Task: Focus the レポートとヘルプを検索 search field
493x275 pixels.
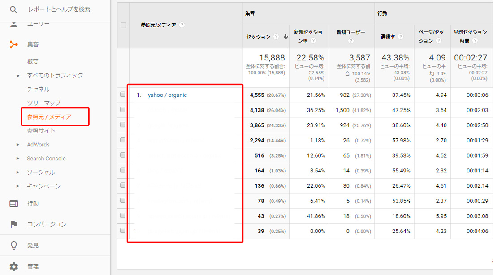Action: coord(62,9)
